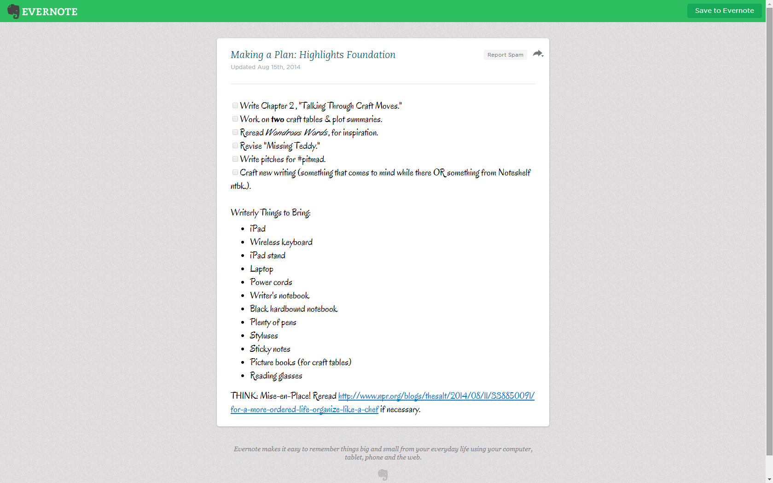Click the EVERNOTE wordmark in header
This screenshot has width=773, height=483.
[50, 12]
